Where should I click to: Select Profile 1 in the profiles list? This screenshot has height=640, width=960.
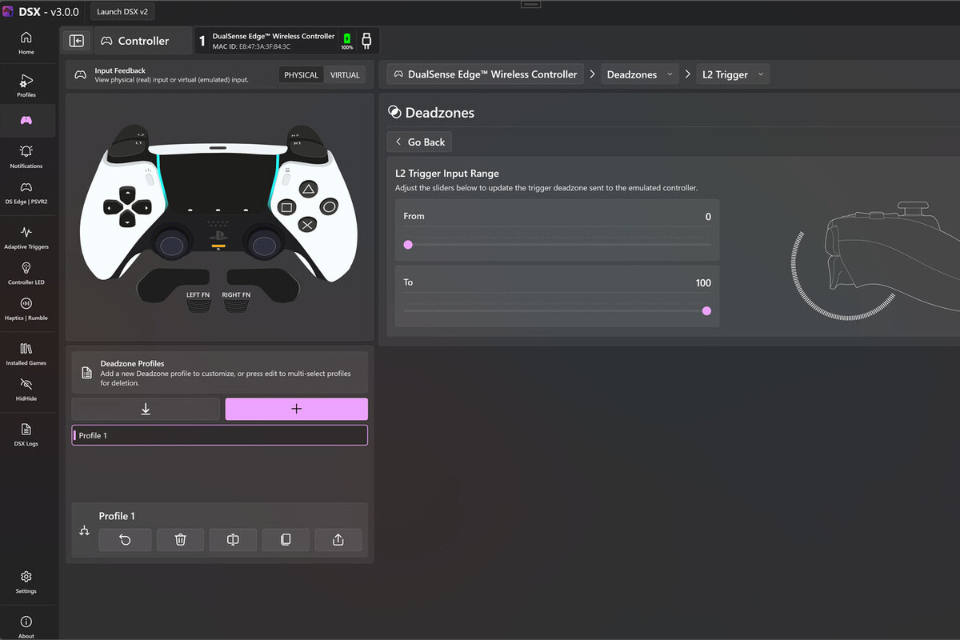(220, 435)
